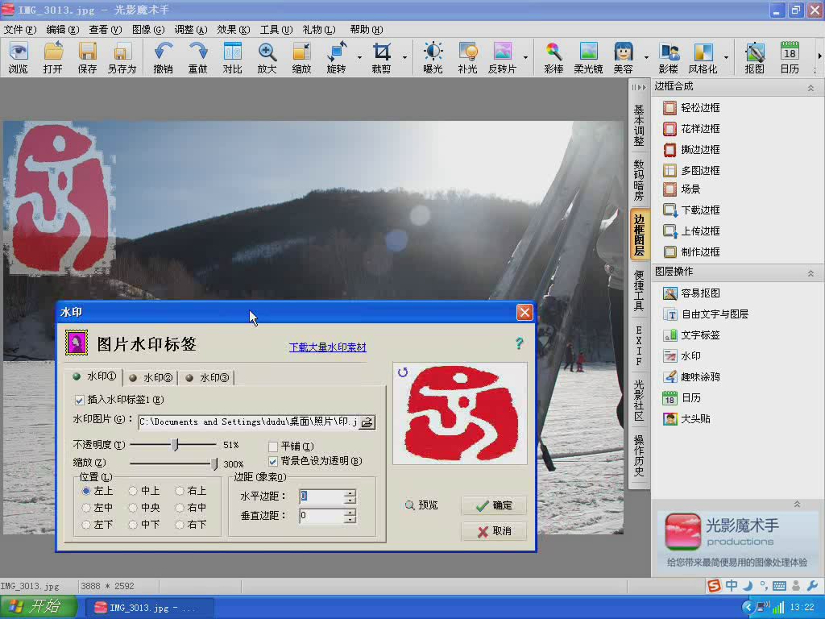Switch to the 水印③ tab
Viewport: 825px width, 619px height.
pos(208,378)
